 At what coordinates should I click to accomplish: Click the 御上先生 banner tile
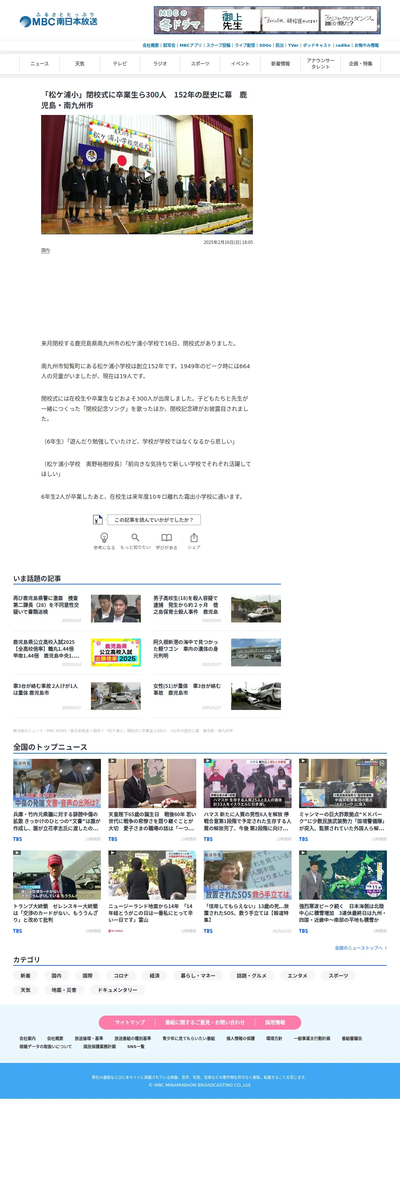point(232,21)
